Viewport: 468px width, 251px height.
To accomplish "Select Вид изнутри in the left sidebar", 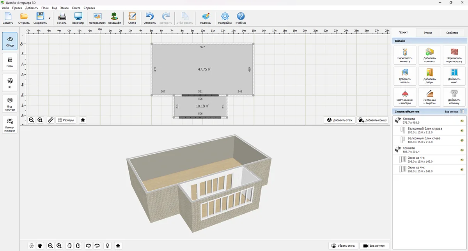I will click(x=10, y=104).
